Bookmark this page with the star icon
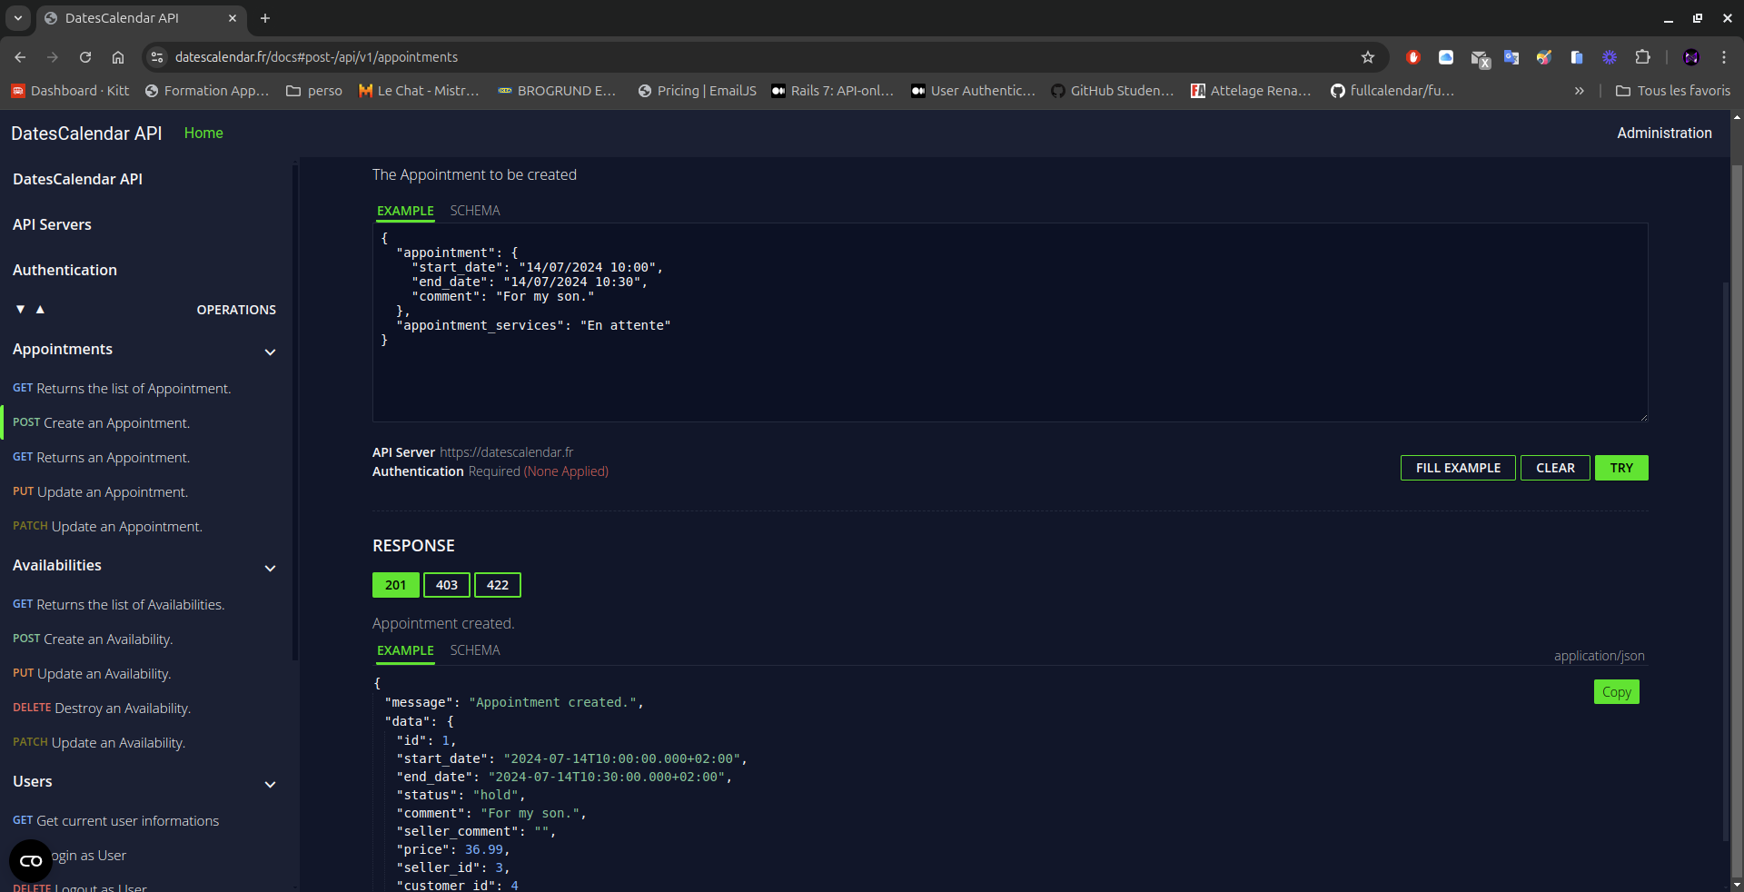 [1367, 57]
